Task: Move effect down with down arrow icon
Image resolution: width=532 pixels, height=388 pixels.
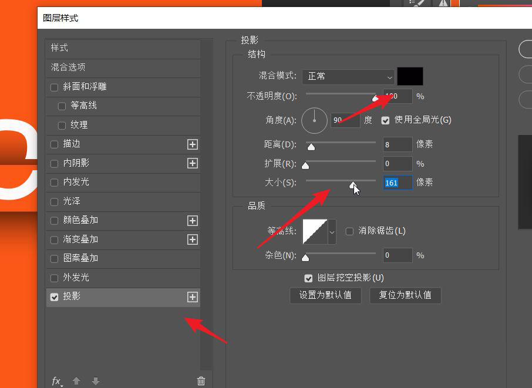Action: [x=96, y=381]
